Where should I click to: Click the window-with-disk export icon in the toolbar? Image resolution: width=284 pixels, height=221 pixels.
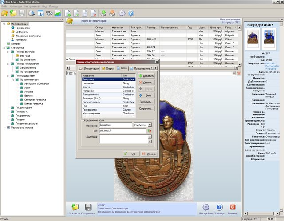pos(40,13)
